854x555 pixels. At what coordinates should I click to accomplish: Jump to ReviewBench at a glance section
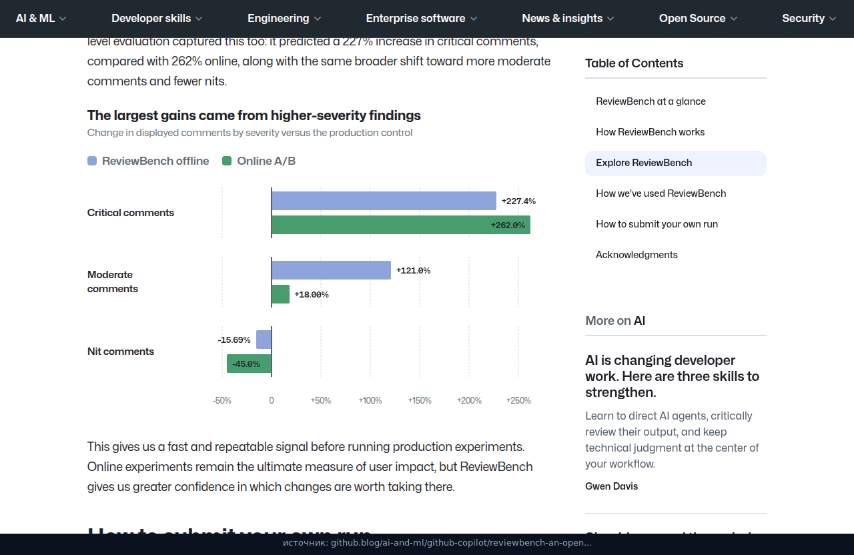pos(651,101)
